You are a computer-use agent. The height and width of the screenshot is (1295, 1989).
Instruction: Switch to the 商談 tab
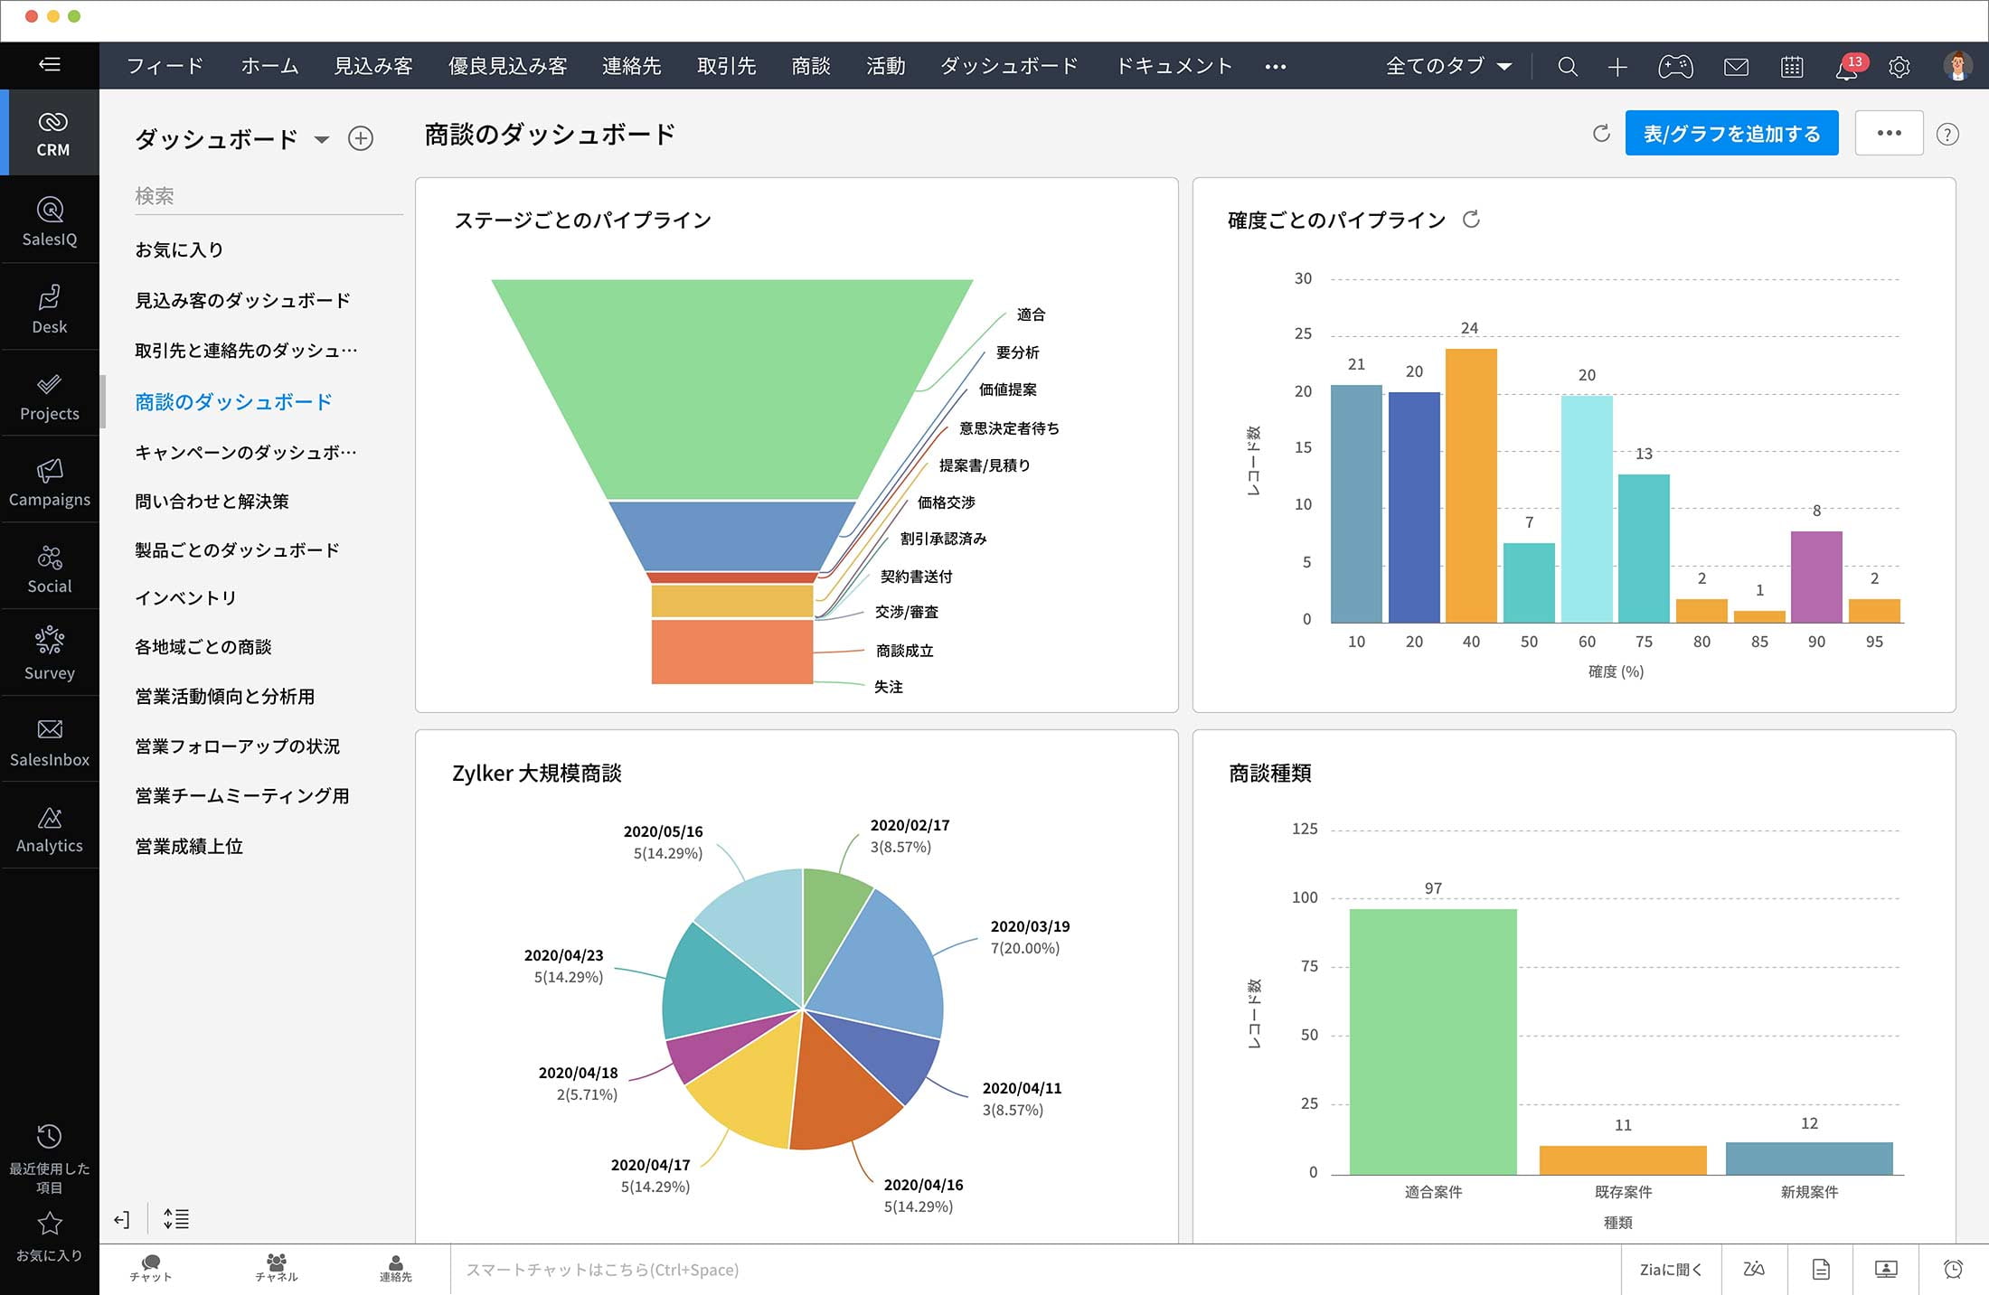[810, 66]
